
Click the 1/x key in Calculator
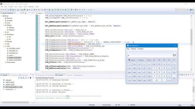pos(174,72)
